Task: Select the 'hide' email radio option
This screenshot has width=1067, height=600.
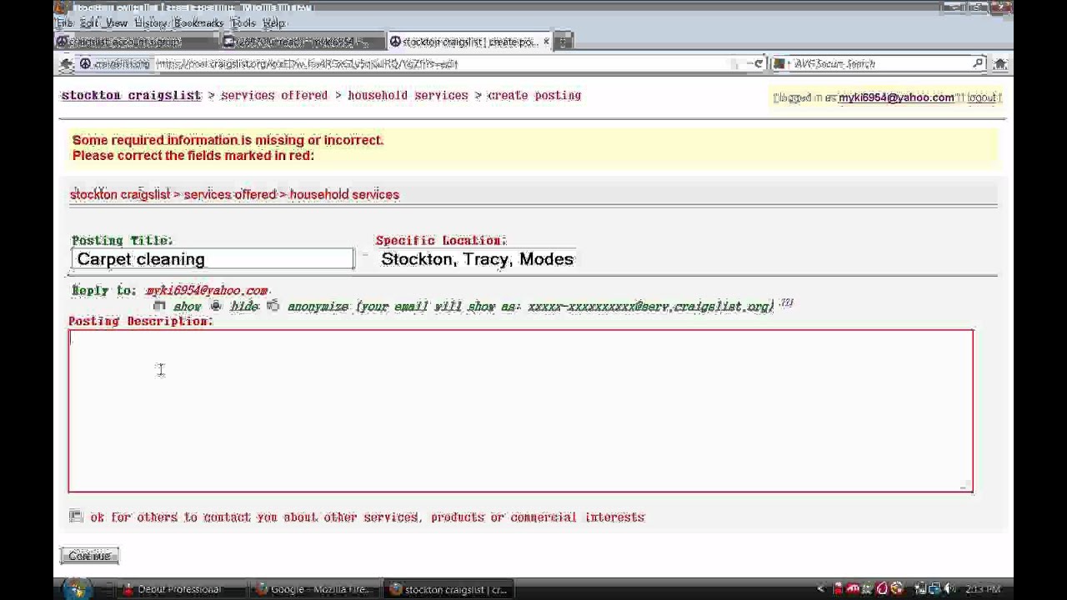Action: point(216,307)
